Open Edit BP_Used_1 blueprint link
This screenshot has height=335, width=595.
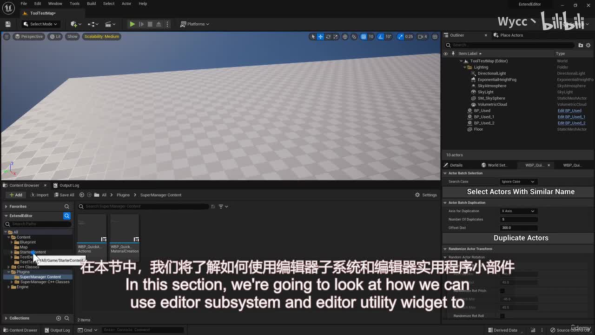(571, 117)
